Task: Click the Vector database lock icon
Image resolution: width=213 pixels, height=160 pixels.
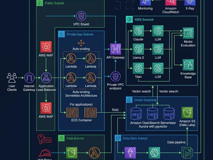Action: point(129,100)
